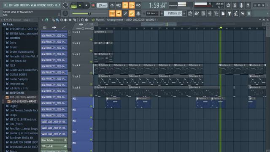Open the 1/4 beat snap dropdown
Image resolution: width=270 pixels, height=152 pixels.
point(152,13)
